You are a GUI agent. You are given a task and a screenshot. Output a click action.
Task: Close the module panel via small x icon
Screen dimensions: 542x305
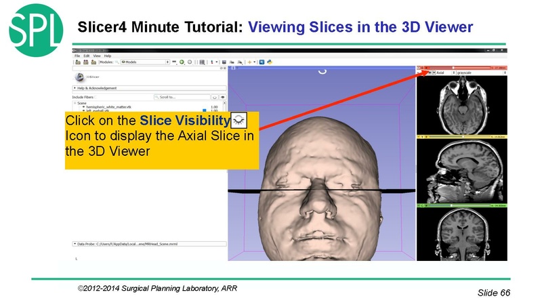225,68
